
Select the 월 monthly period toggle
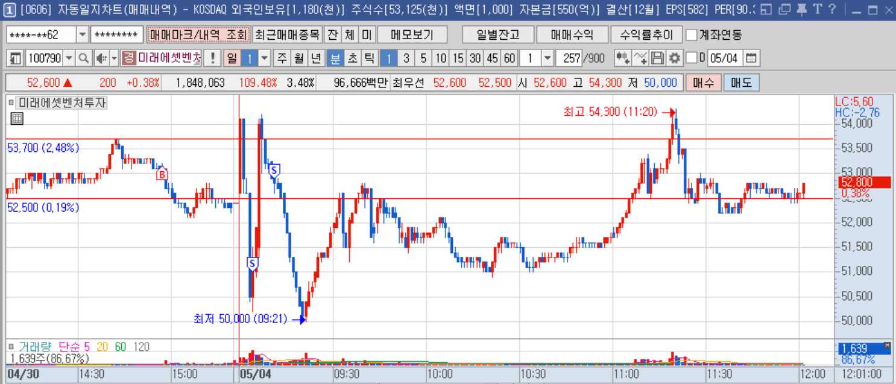click(x=298, y=58)
